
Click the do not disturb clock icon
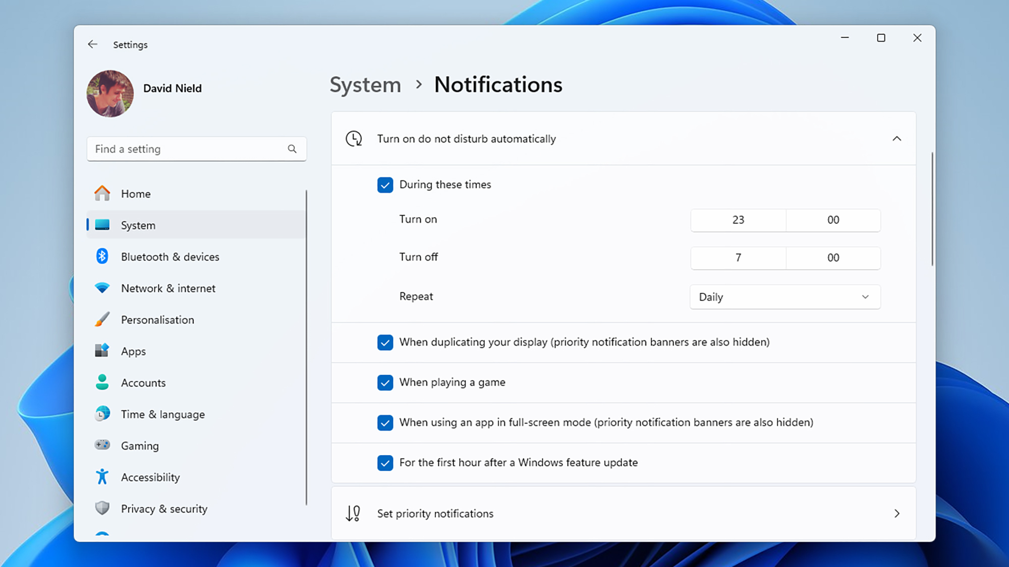[x=354, y=139]
